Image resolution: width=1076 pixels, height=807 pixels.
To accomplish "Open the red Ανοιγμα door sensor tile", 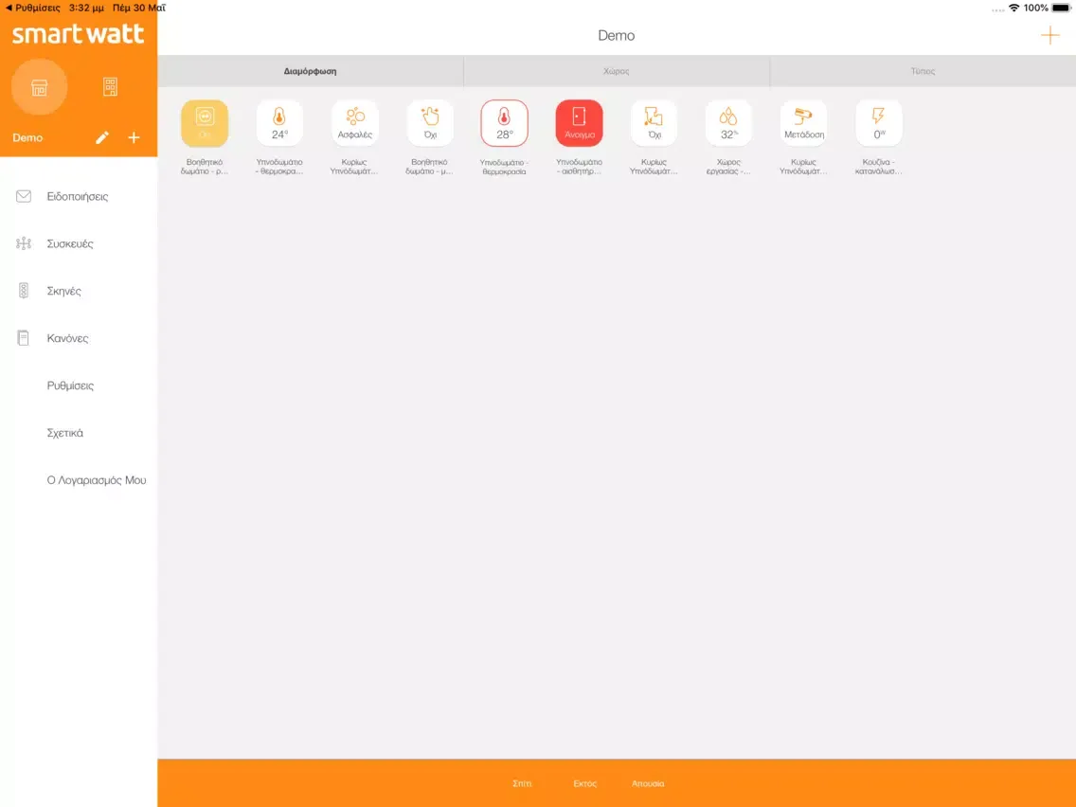I will coord(579,123).
